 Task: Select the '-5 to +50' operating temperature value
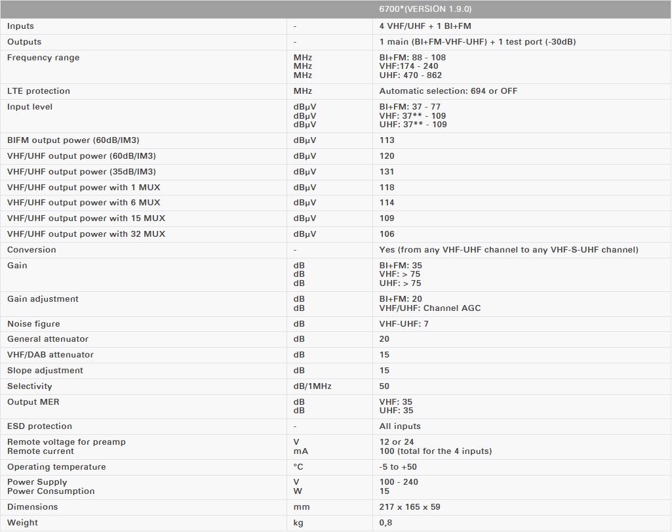[397, 467]
